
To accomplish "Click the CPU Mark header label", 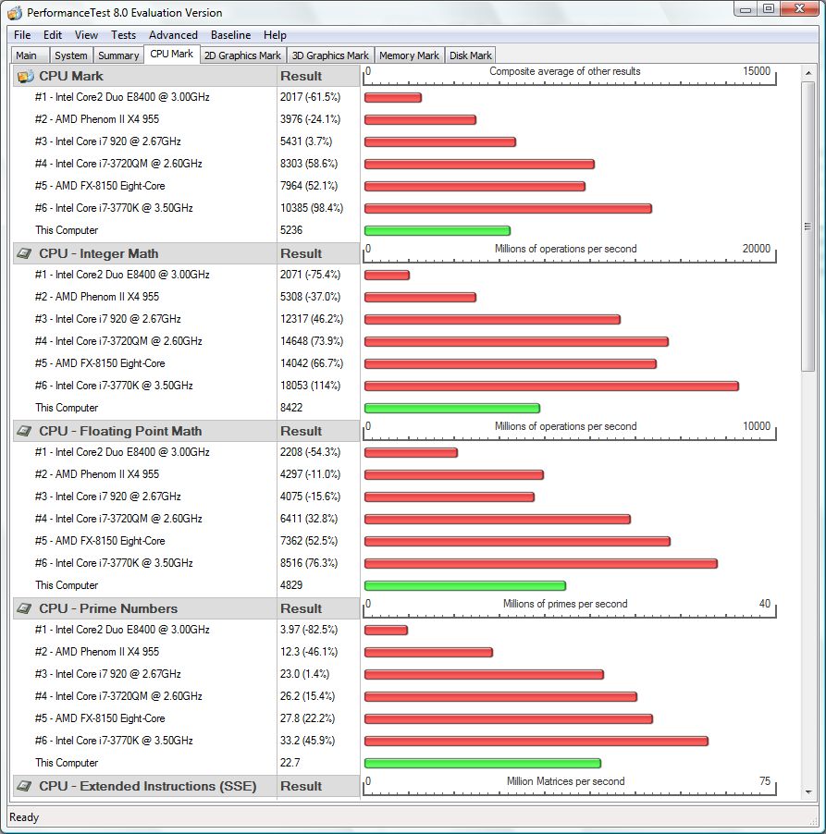I will (71, 76).
